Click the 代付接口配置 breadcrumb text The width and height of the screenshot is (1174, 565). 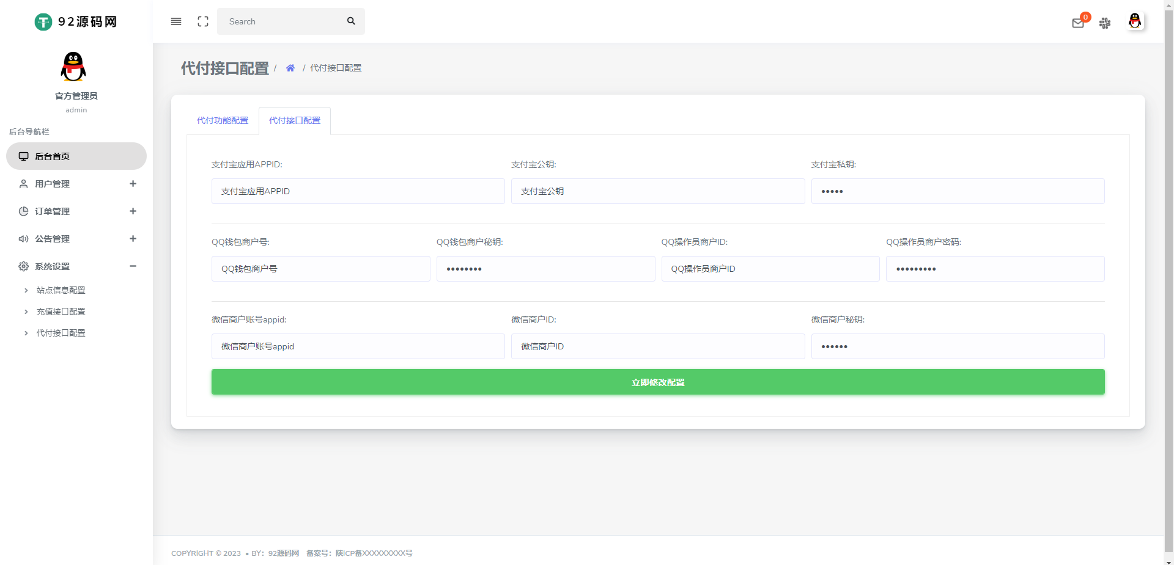(x=336, y=68)
